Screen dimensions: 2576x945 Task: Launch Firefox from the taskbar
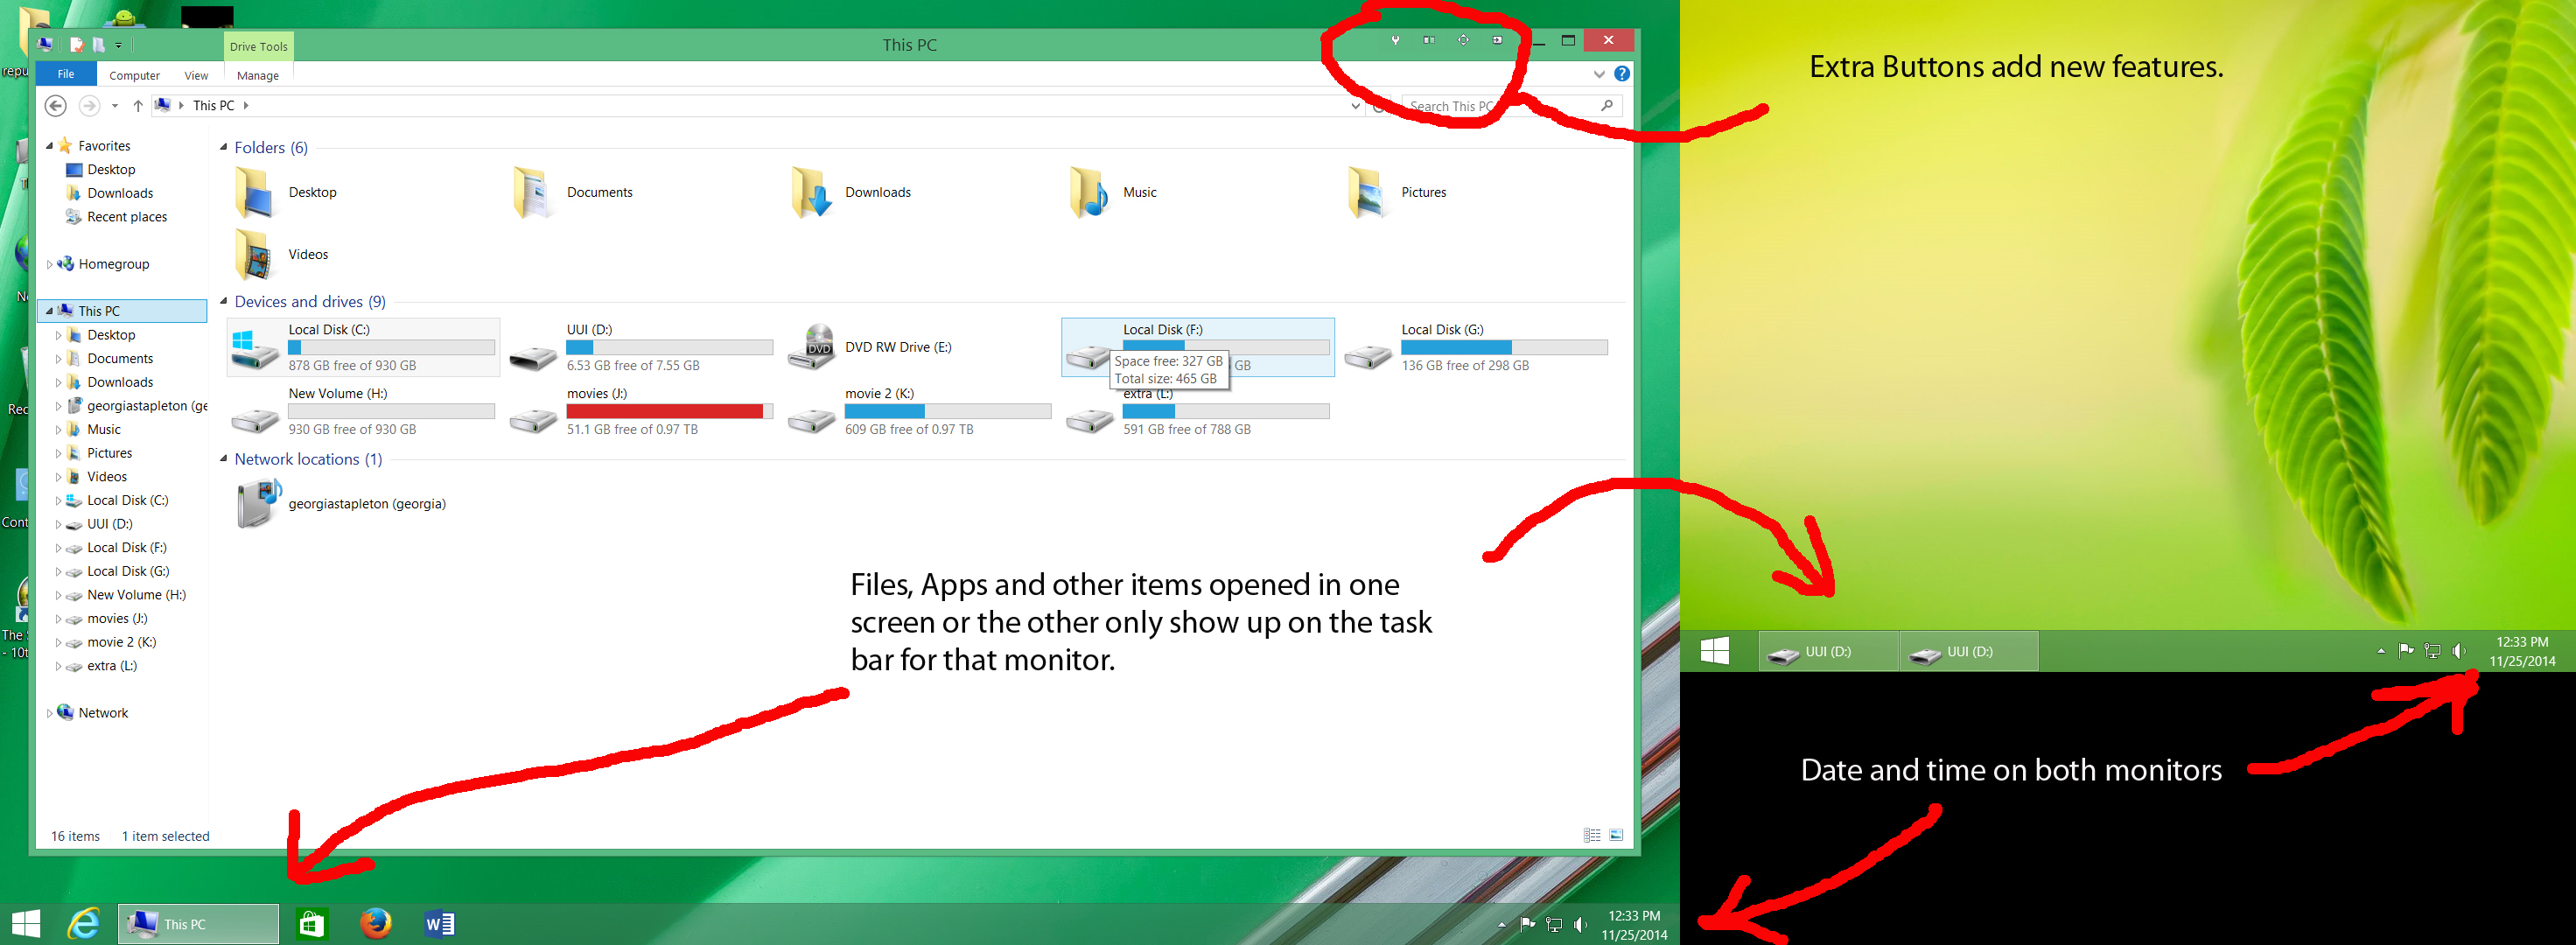click(376, 923)
